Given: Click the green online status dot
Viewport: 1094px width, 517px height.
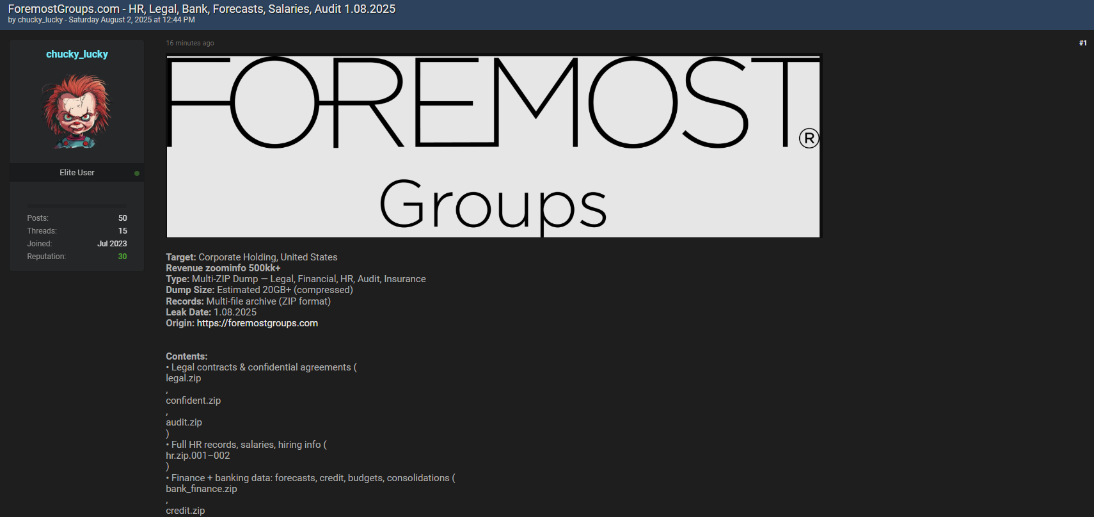Looking at the screenshot, I should pos(137,173).
